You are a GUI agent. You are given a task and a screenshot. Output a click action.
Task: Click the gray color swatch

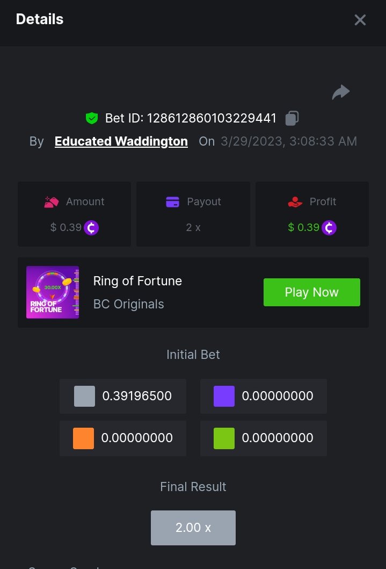(84, 397)
